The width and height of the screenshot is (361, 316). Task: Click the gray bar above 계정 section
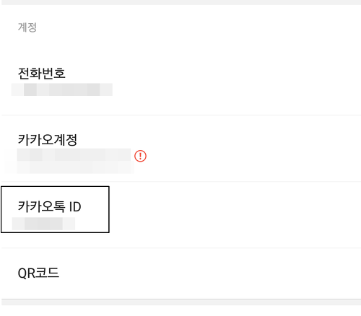coord(181,2)
